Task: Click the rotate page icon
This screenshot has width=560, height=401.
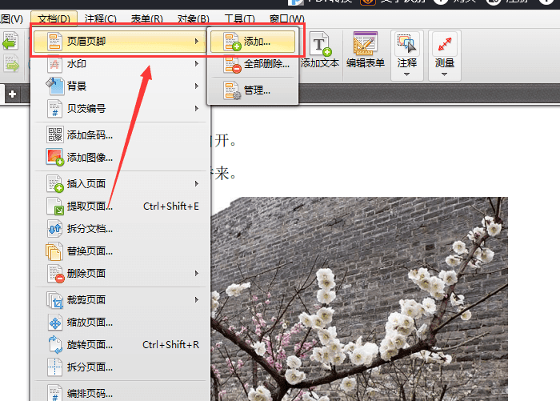Action: 55,345
